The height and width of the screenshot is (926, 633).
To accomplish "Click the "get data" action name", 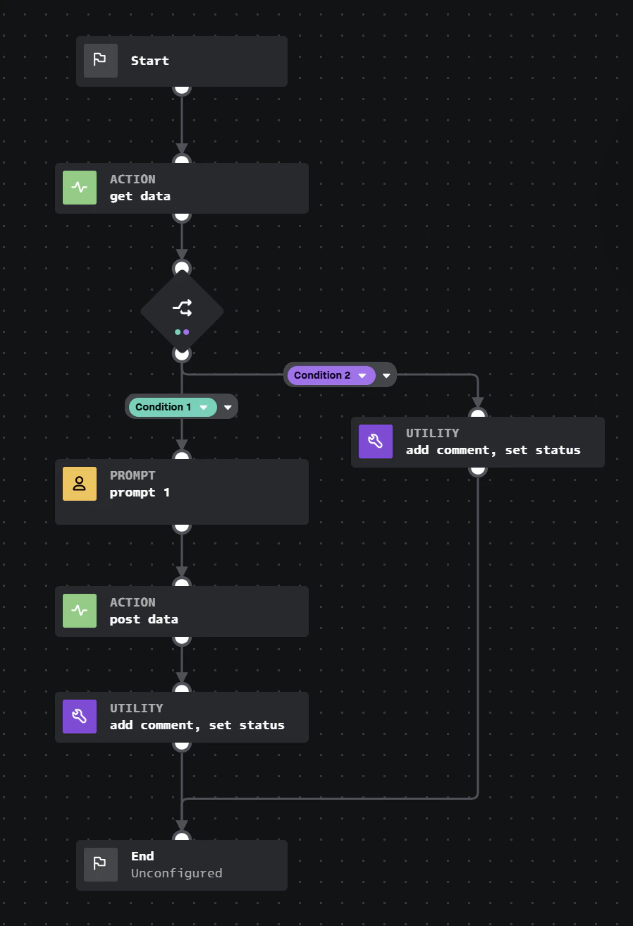I will click(x=140, y=196).
